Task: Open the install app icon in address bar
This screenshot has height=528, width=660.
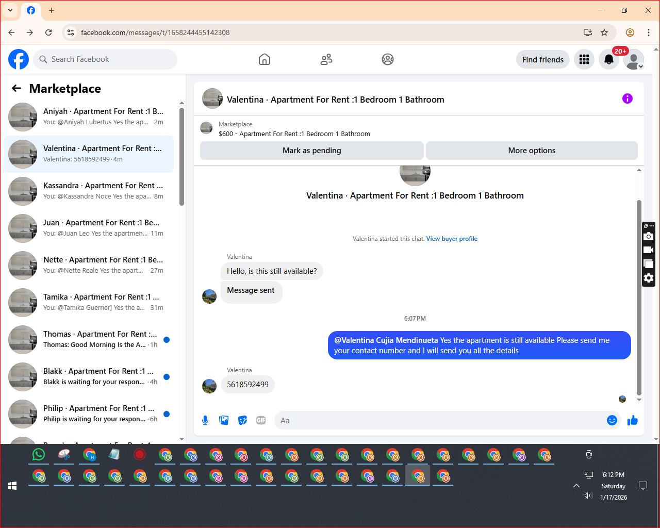Action: pyautogui.click(x=588, y=32)
